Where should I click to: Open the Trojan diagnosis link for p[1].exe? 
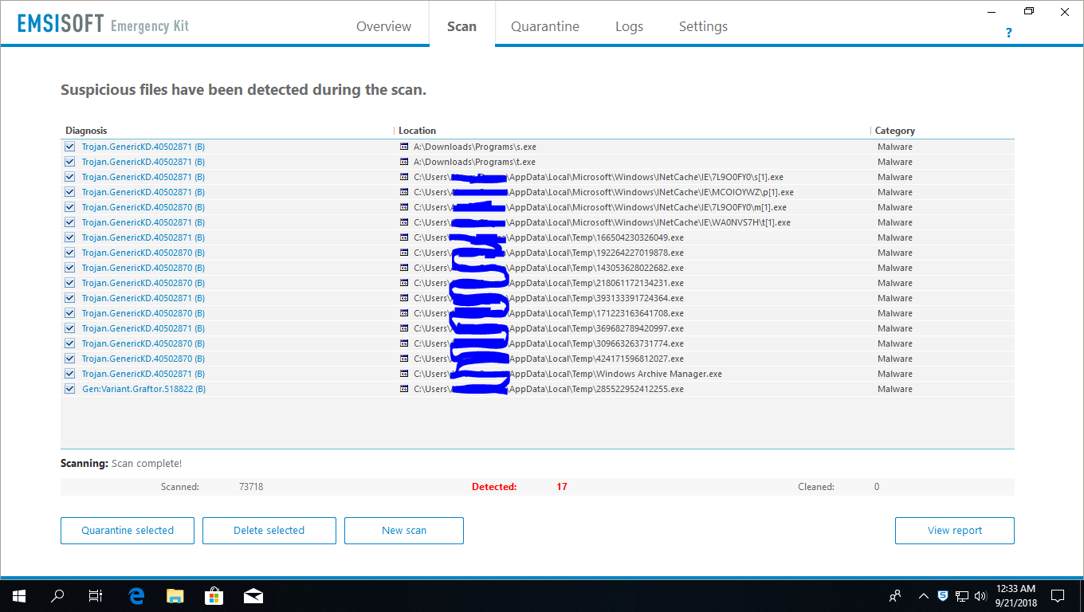point(143,192)
